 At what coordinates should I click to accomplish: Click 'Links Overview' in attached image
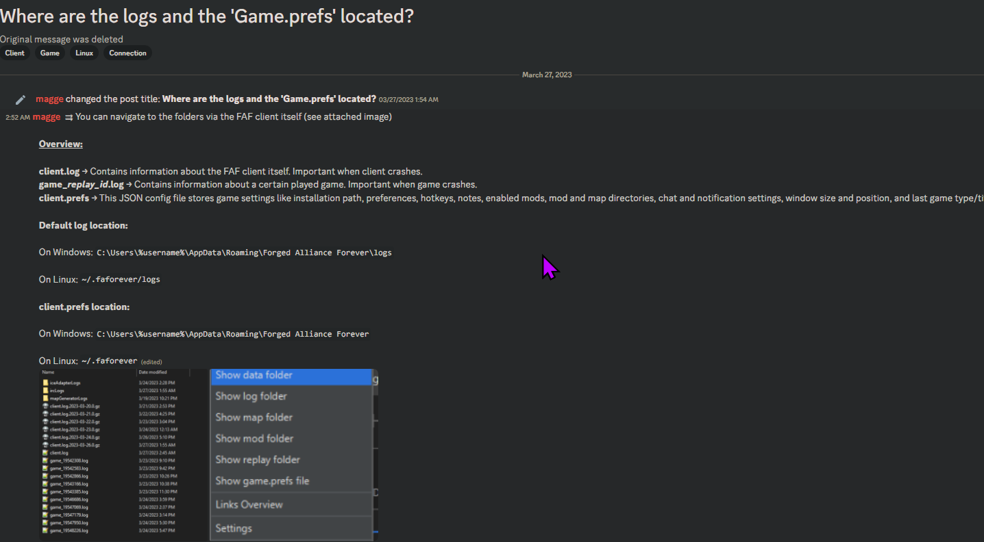[249, 504]
